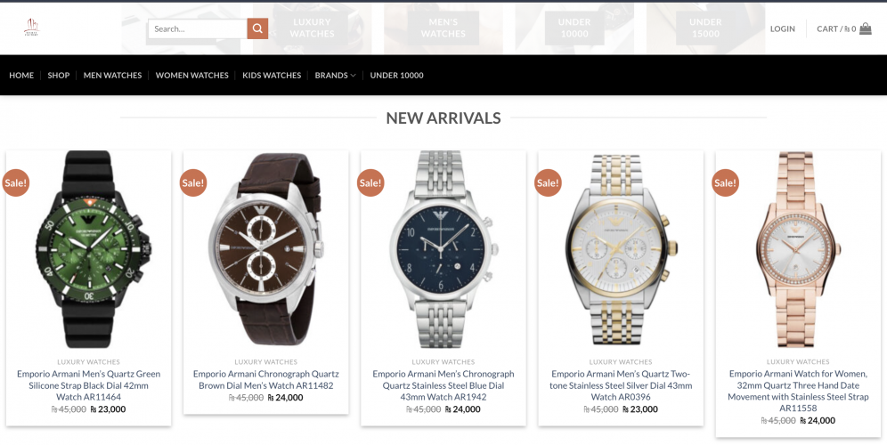The width and height of the screenshot is (887, 445).
Task: Open the Shop page link
Action: 58,75
